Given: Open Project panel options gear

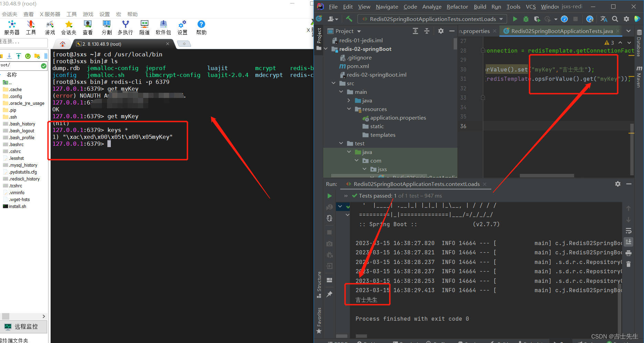Looking at the screenshot, I should [x=441, y=31].
